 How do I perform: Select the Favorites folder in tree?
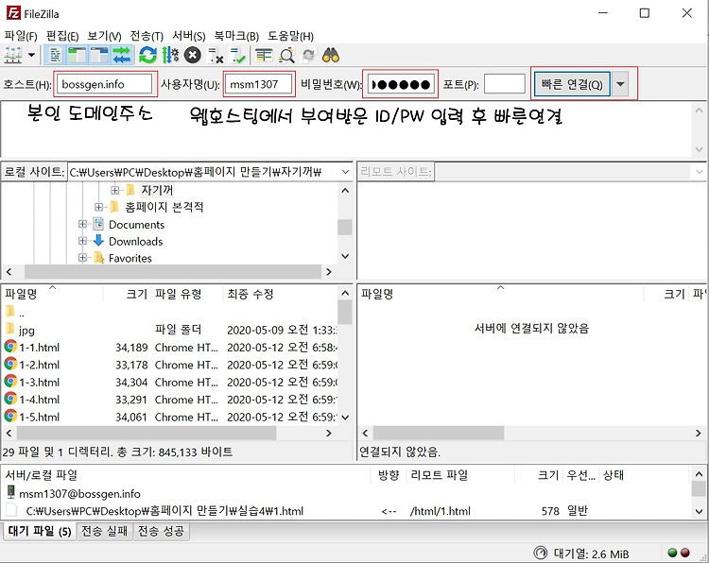pos(130,258)
